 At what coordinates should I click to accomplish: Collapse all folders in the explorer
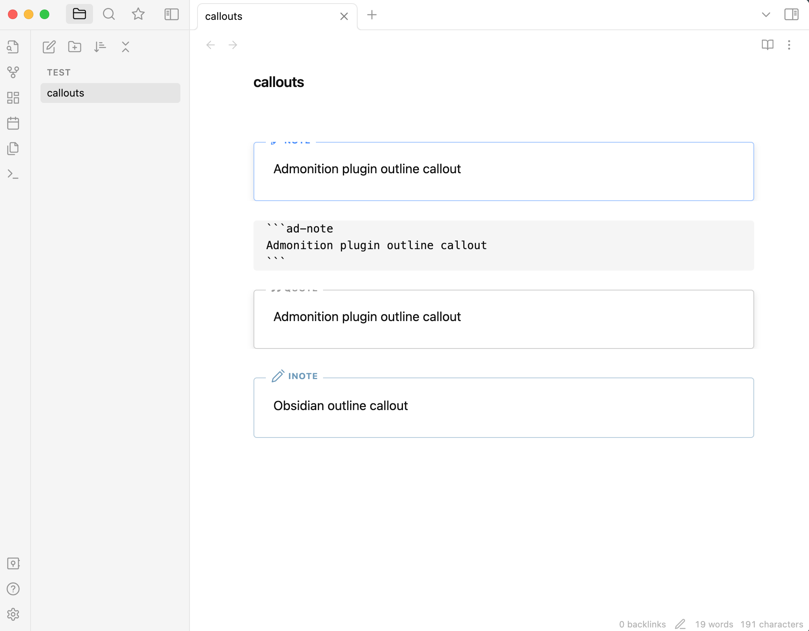point(126,47)
